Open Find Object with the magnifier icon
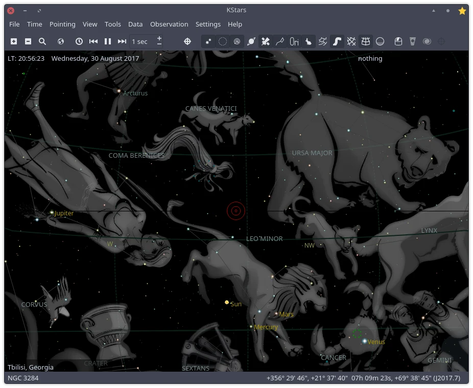This screenshot has width=473, height=388. 42,41
